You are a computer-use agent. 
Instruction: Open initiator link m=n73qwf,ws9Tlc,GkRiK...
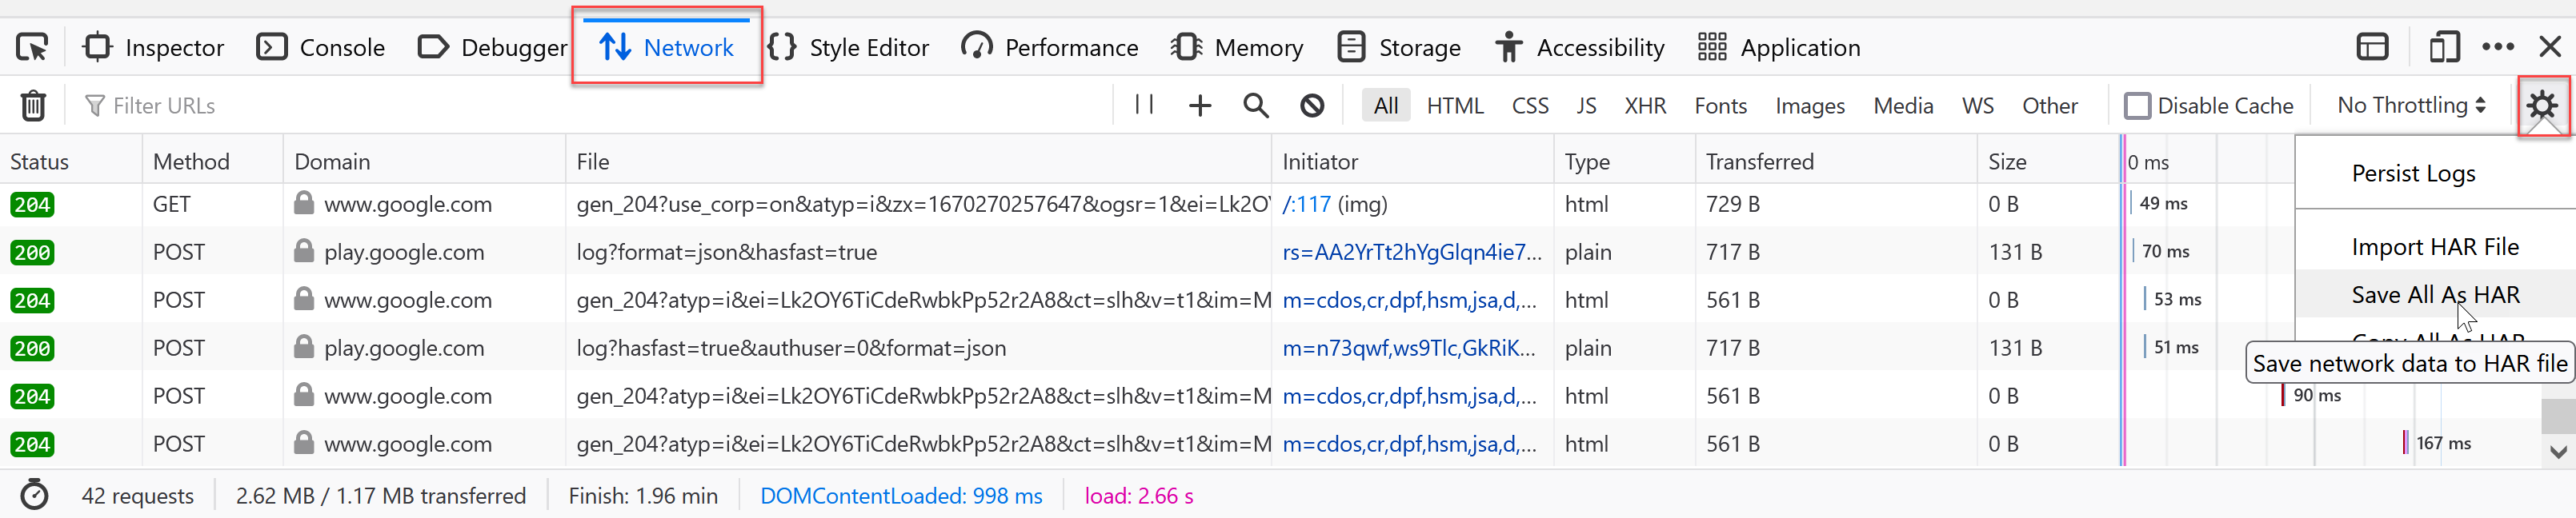[x=1409, y=349]
